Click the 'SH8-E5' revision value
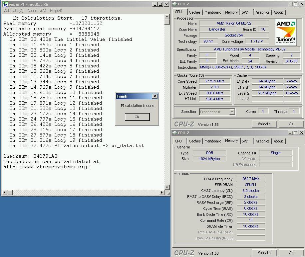Screen dimensions: 305x257 tap(291, 61)
